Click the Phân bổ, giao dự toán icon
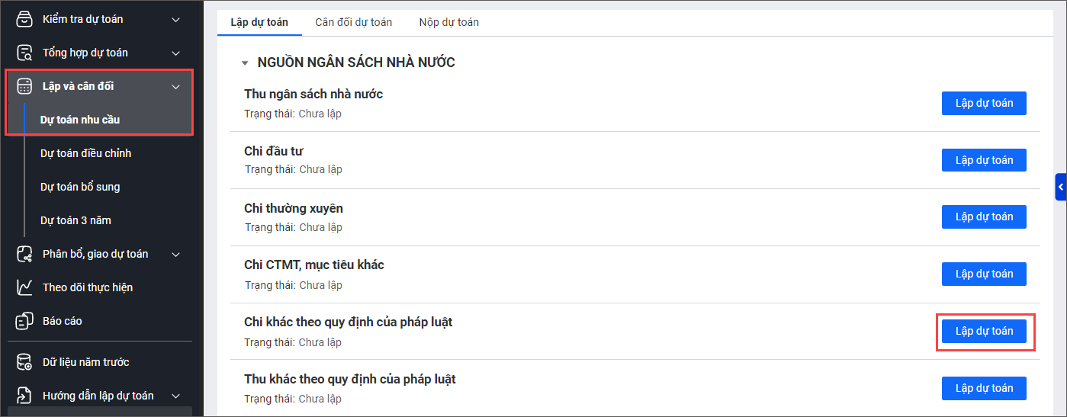Viewport: 1067px width, 417px height. point(25,254)
